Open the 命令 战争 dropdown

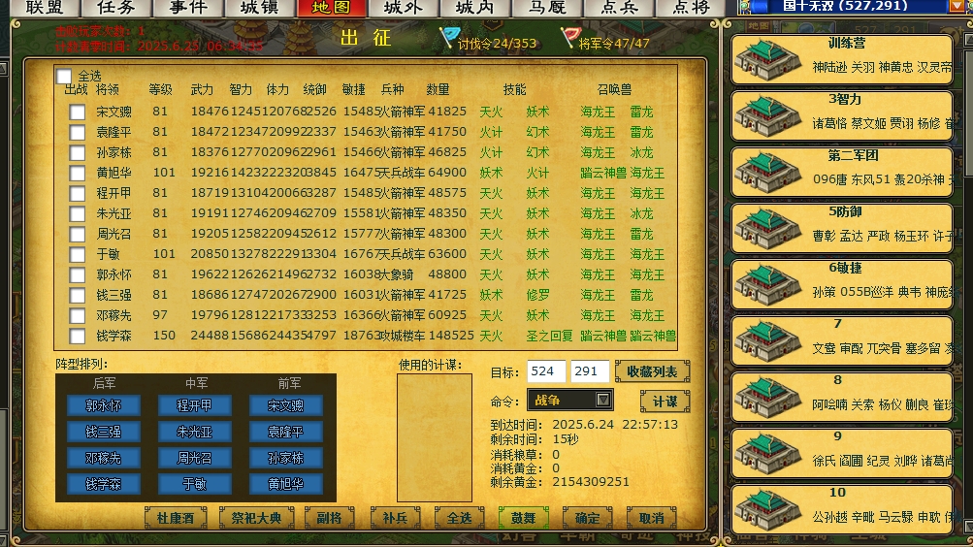(x=569, y=401)
